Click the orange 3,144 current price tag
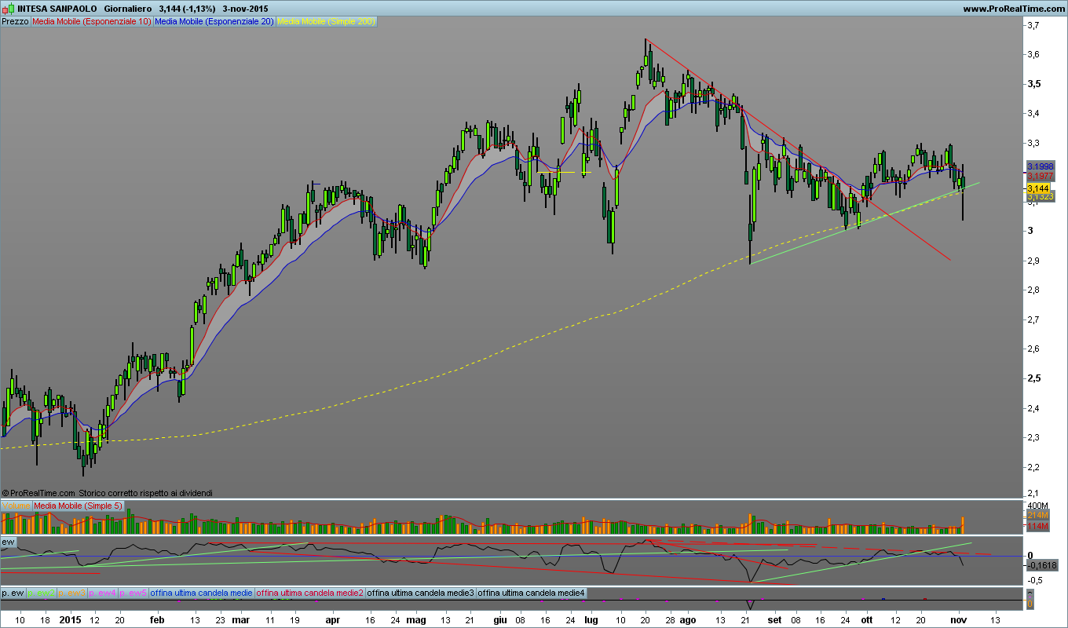The image size is (1068, 628). pos(1037,189)
